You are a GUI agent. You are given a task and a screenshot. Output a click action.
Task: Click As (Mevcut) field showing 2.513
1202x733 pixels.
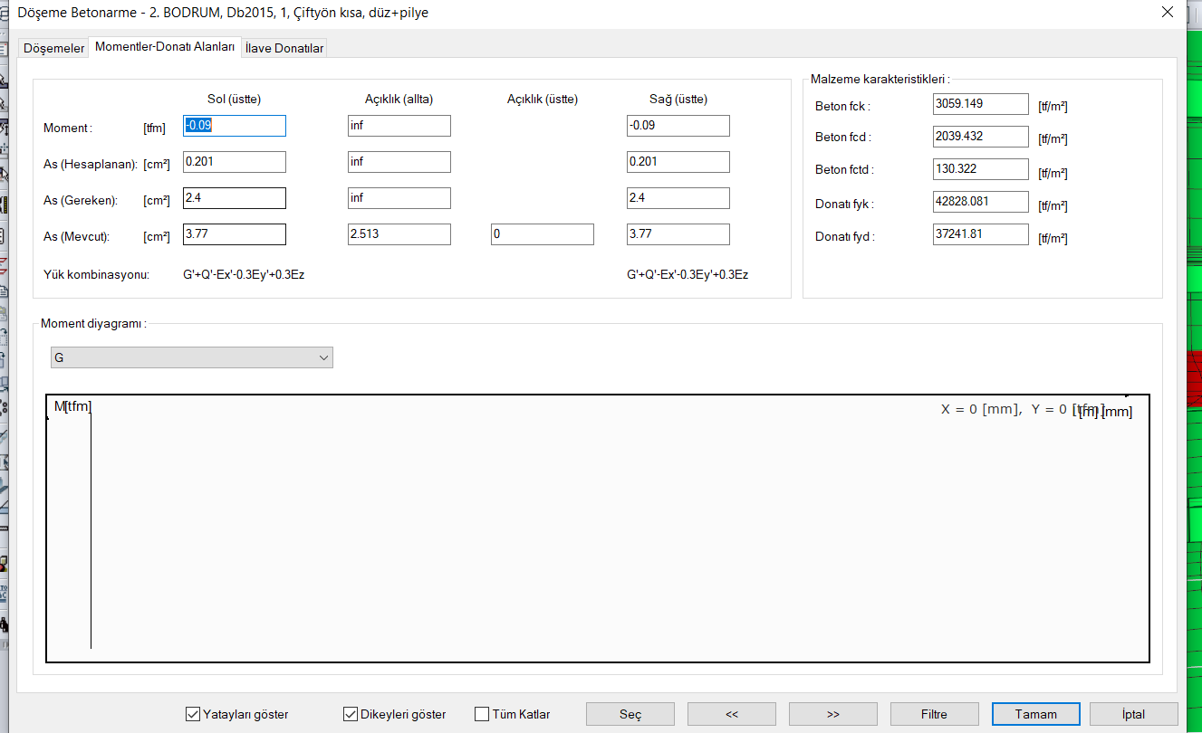[x=399, y=234]
